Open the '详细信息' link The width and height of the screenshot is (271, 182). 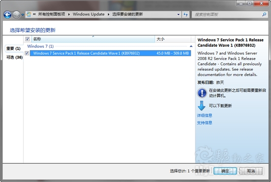coord(204,115)
